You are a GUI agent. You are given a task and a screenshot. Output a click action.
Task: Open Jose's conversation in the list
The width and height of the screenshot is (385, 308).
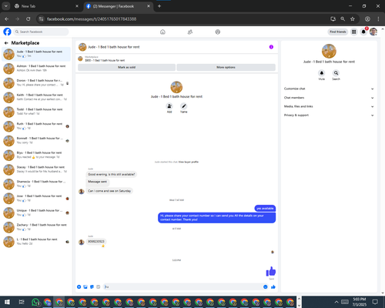pyautogui.click(x=36, y=198)
